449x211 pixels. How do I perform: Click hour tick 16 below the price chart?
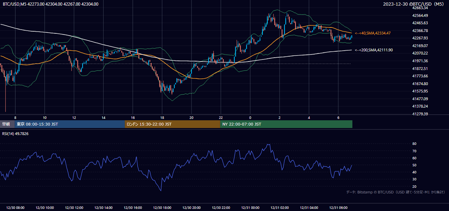pyautogui.click(x=132, y=117)
